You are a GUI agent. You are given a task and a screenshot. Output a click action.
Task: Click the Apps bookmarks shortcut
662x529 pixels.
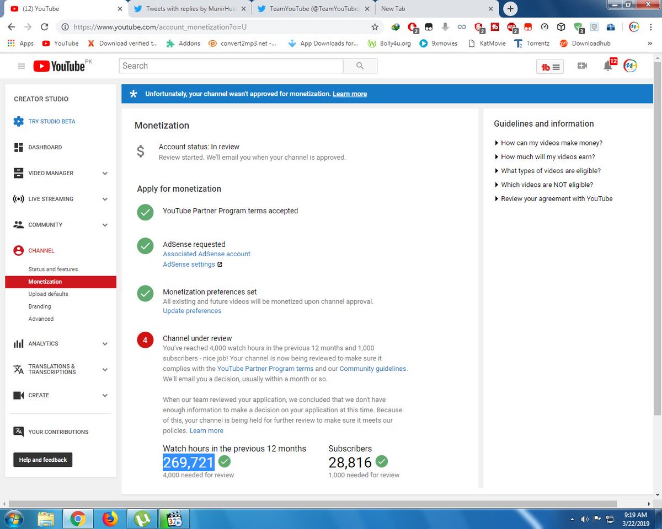pyautogui.click(x=20, y=43)
